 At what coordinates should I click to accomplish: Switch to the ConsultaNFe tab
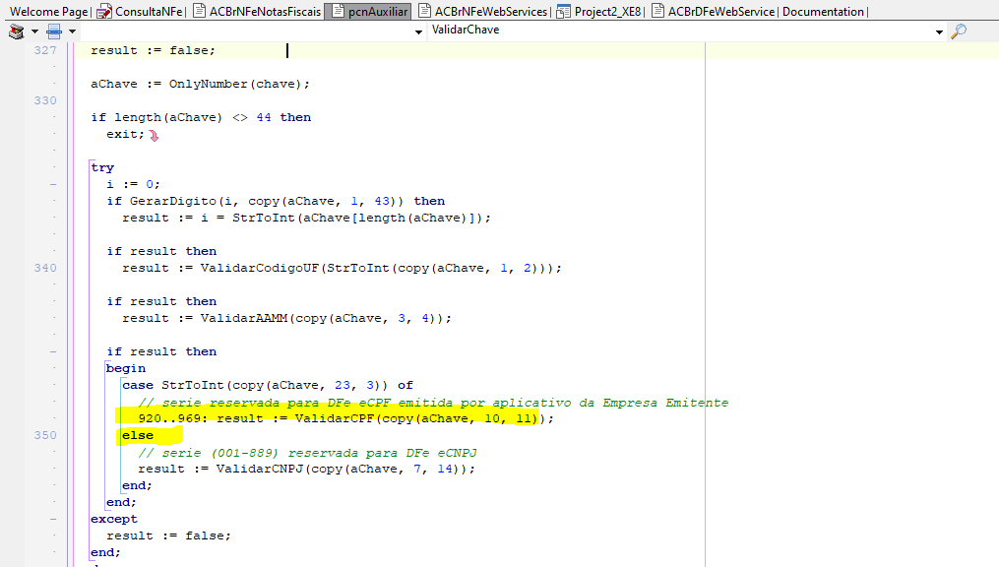141,12
